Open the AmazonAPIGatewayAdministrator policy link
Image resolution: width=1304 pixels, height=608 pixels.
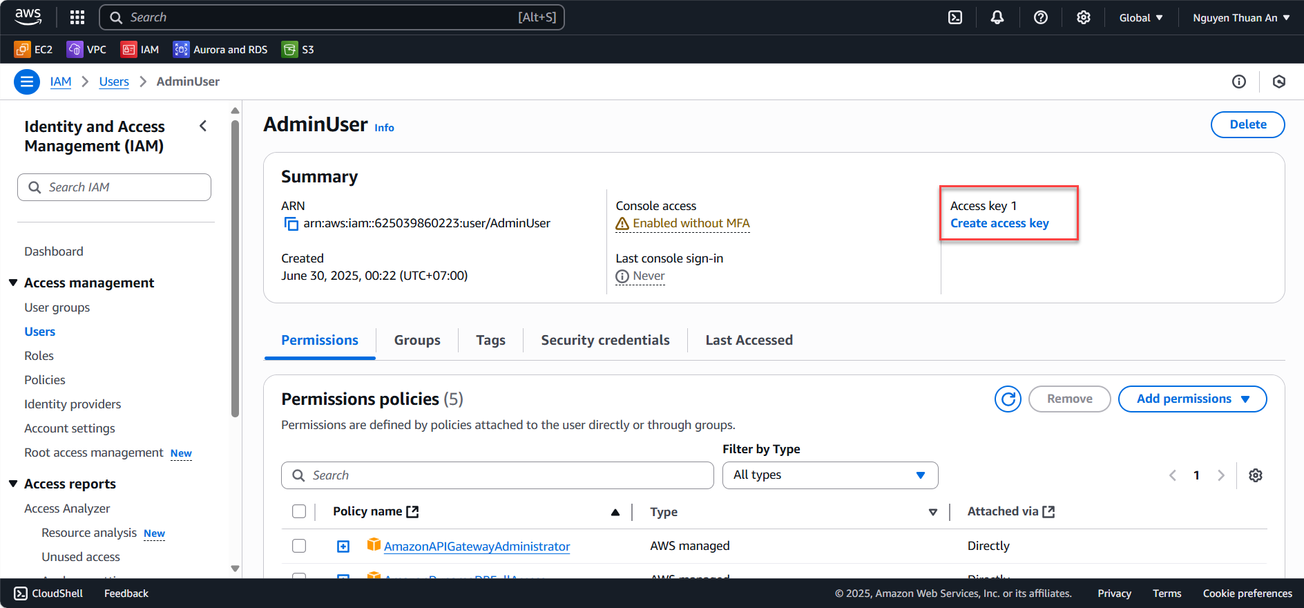click(477, 547)
